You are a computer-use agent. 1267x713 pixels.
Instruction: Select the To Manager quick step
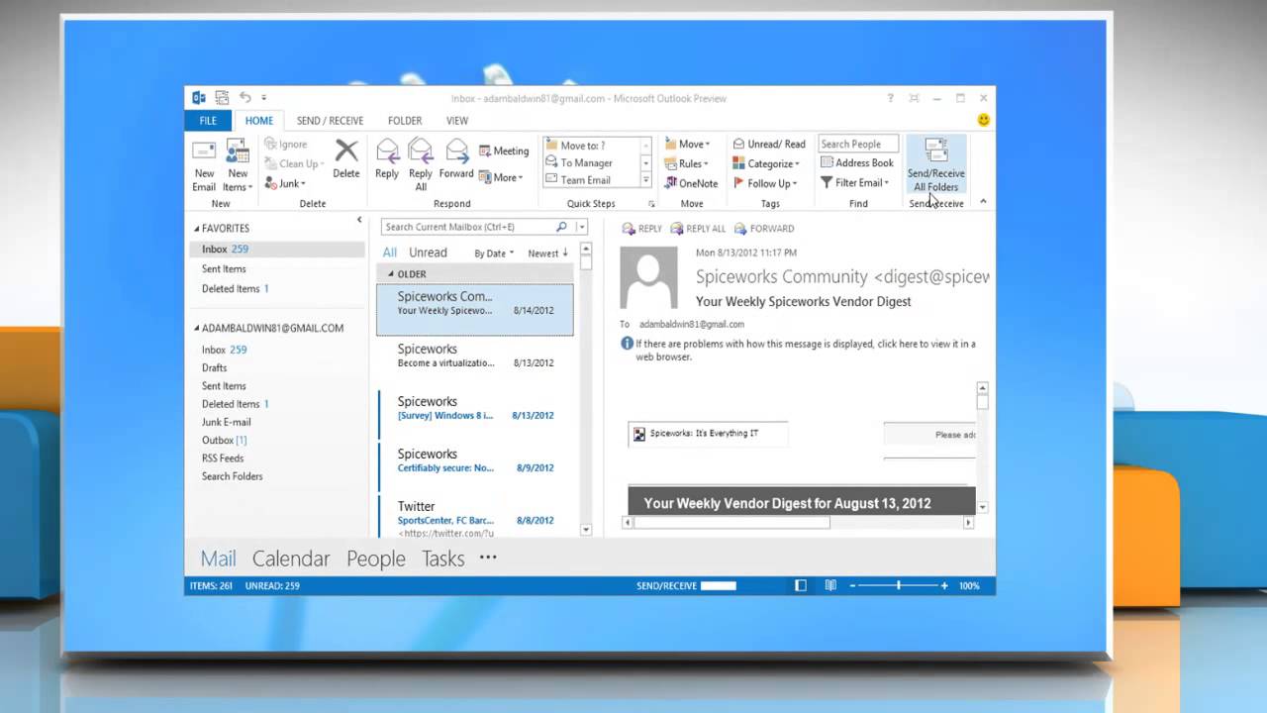click(x=591, y=162)
